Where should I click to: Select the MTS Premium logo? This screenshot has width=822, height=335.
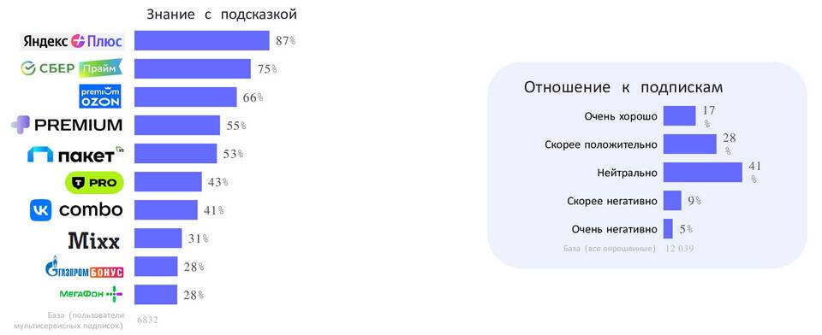point(67,125)
